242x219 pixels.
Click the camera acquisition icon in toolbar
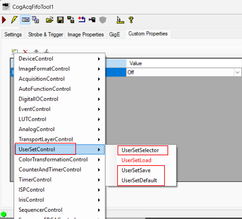(x=92, y=20)
